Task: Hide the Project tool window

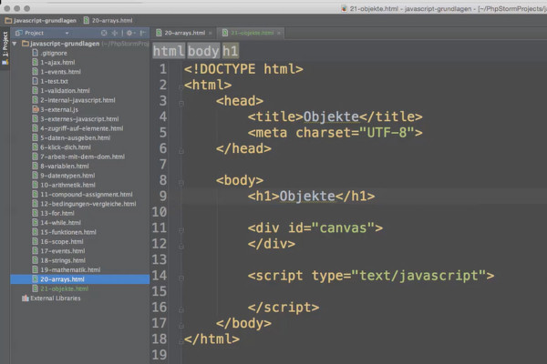Action: click(142, 33)
